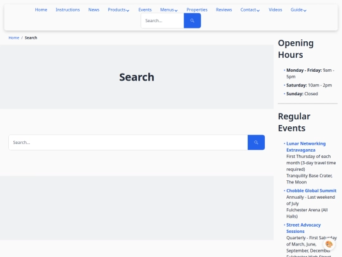Open Street Advocacy Sessions link
Viewport: 342px width, 257px height.
point(303,228)
